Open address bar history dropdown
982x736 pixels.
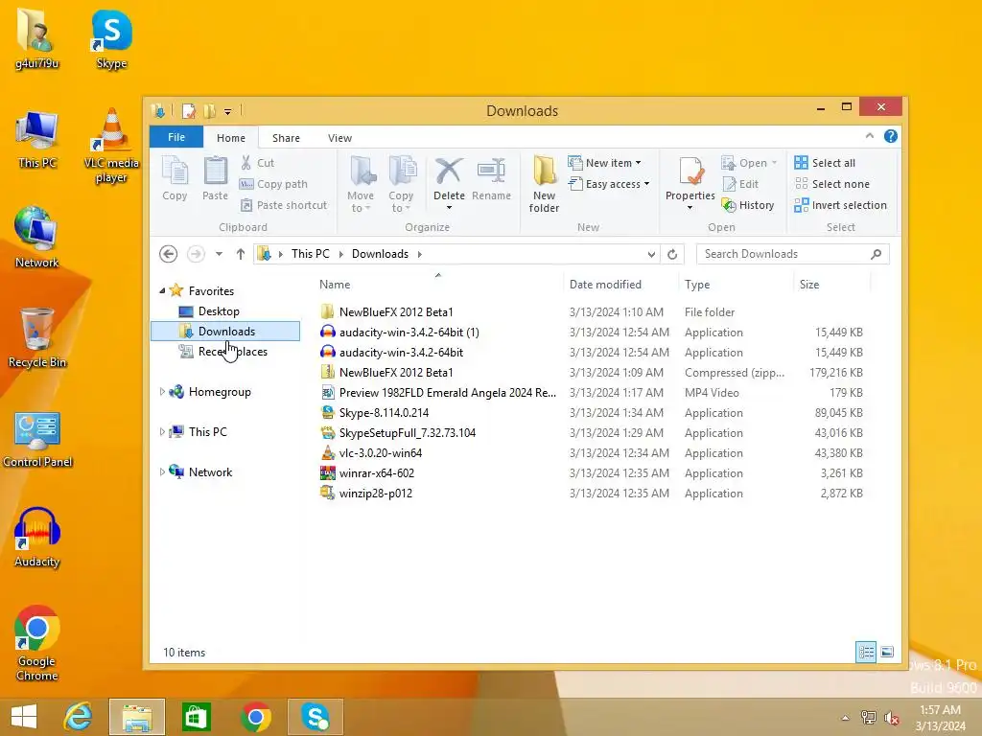(651, 254)
